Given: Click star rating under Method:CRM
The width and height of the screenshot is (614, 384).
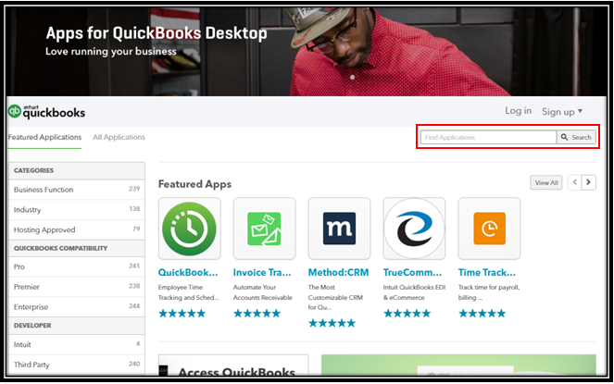Looking at the screenshot, I should point(332,323).
